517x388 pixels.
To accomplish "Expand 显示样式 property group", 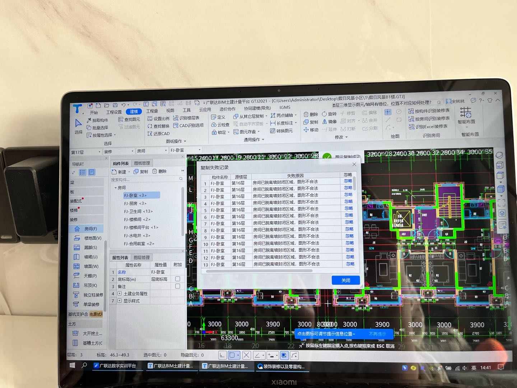I will (120, 301).
